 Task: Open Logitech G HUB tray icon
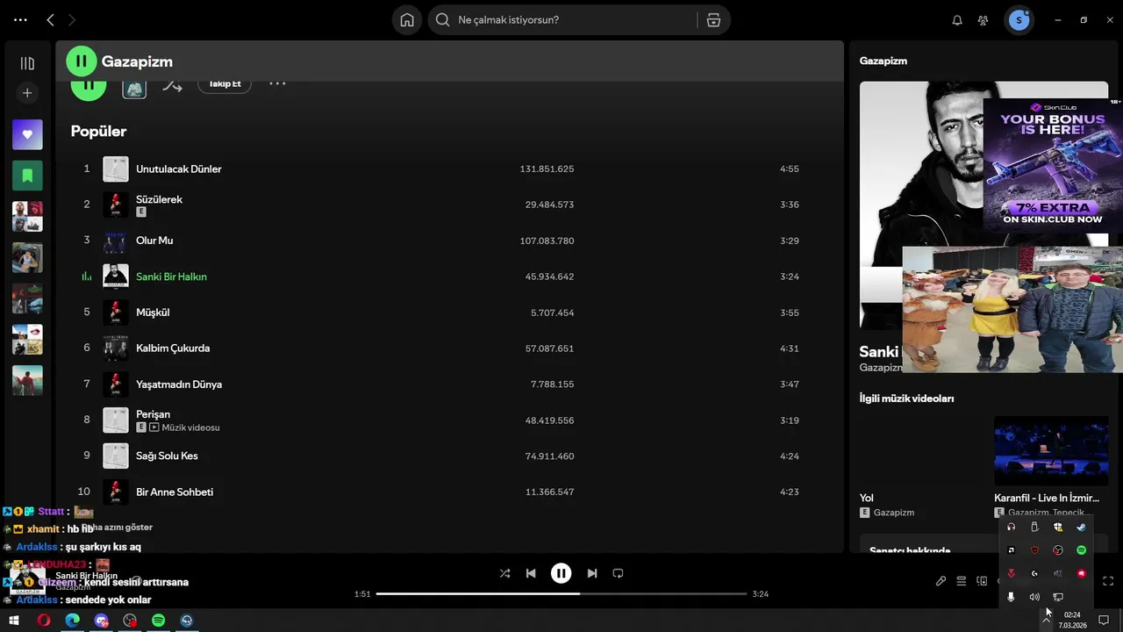[1034, 573]
